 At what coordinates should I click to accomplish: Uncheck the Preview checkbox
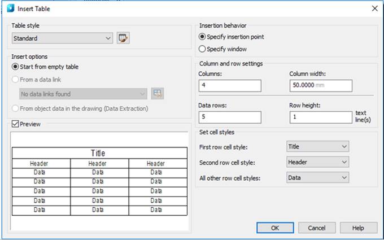[15, 124]
